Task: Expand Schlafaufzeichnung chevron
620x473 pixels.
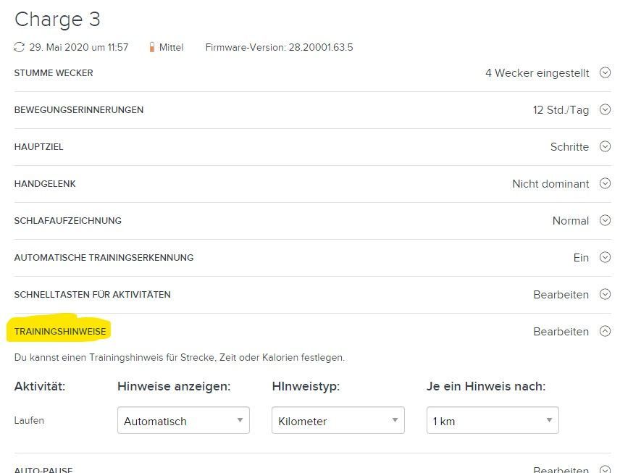Action: [605, 220]
